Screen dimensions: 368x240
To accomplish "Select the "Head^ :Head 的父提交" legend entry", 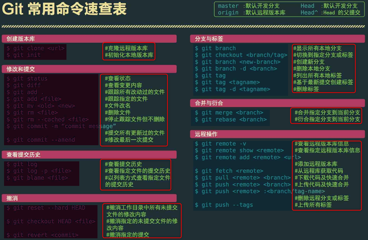I will click(331, 13).
